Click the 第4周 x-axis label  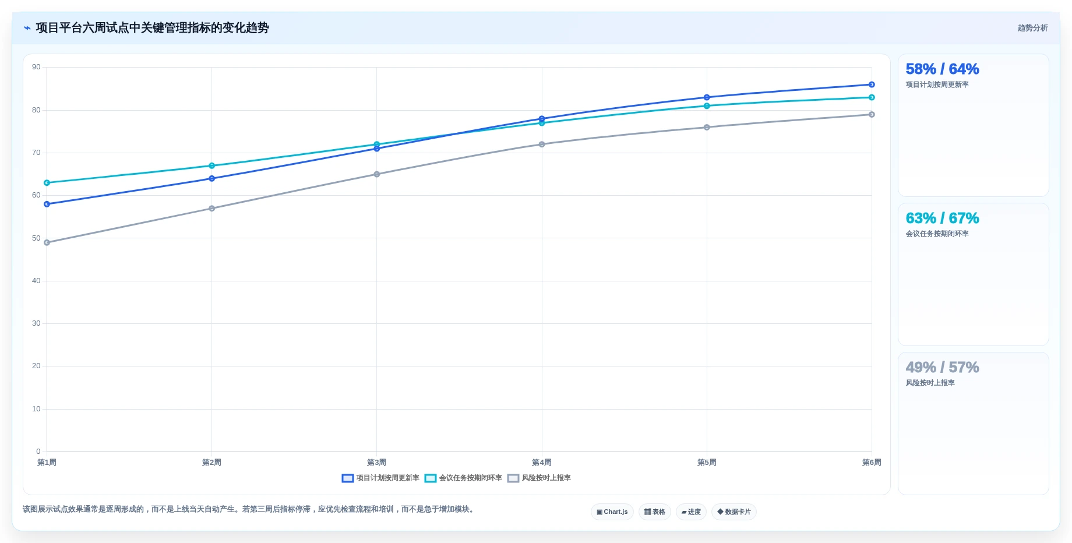click(542, 463)
